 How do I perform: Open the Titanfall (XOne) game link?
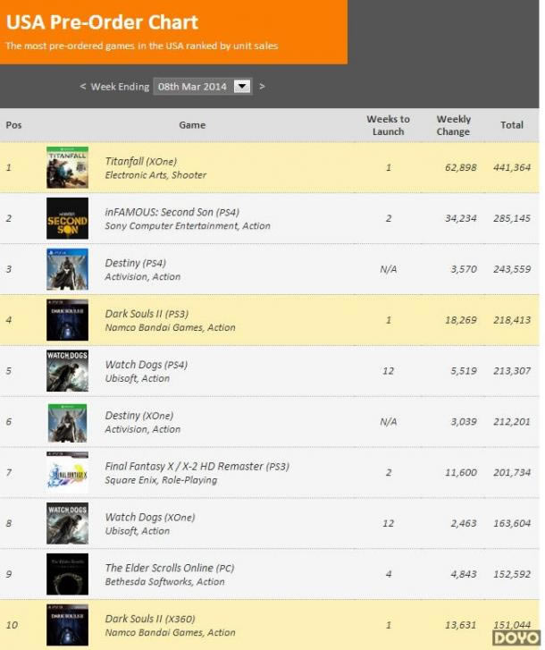click(141, 161)
